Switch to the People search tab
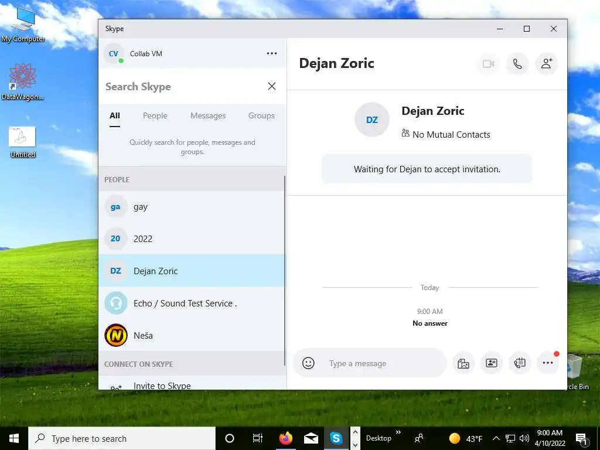600x450 pixels. [x=155, y=116]
